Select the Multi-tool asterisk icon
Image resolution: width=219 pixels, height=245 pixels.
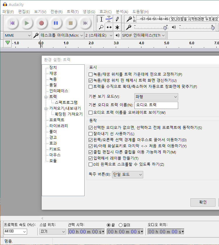pos(117,27)
